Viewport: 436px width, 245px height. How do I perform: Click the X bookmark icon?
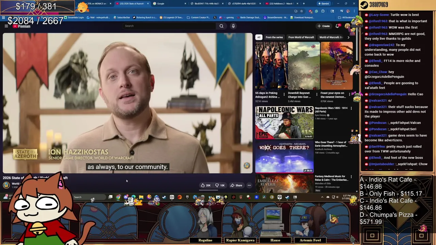click(x=215, y=17)
